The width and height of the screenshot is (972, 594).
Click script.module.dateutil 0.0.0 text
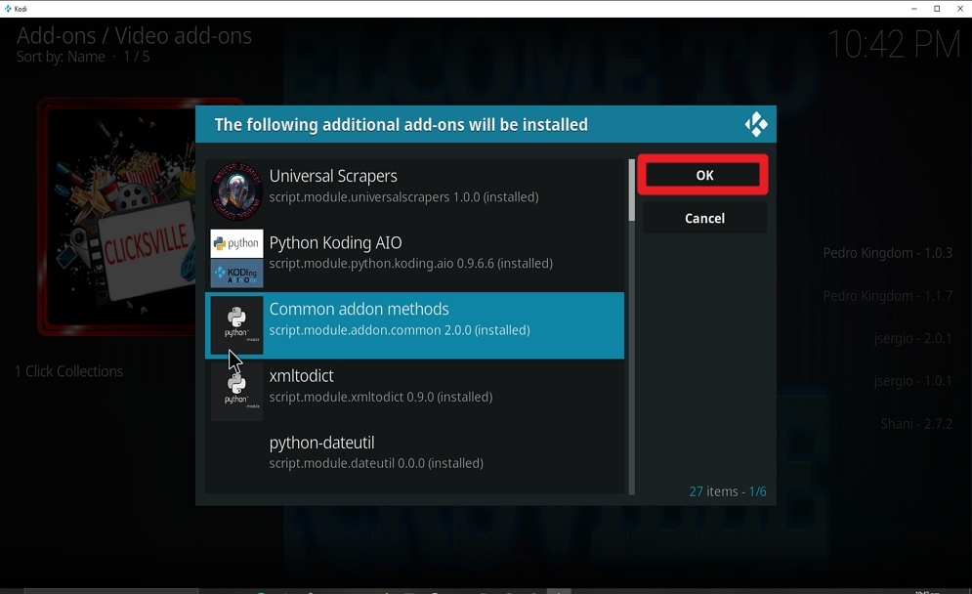(376, 463)
